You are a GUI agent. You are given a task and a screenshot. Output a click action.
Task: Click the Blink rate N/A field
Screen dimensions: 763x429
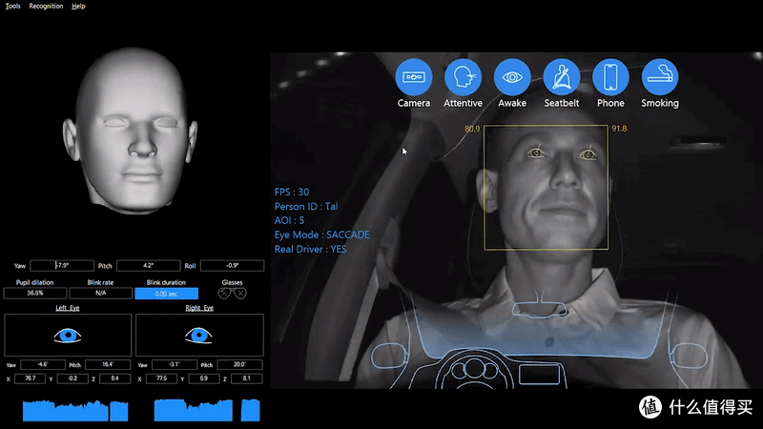(x=101, y=294)
